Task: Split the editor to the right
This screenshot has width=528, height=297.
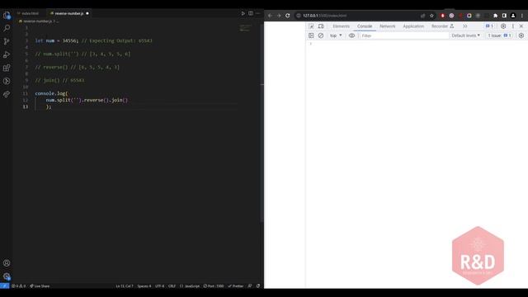Action: coord(251,13)
